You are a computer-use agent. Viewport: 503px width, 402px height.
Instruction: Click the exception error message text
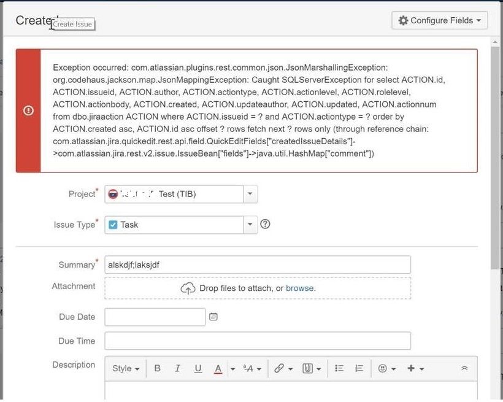pyautogui.click(x=249, y=110)
